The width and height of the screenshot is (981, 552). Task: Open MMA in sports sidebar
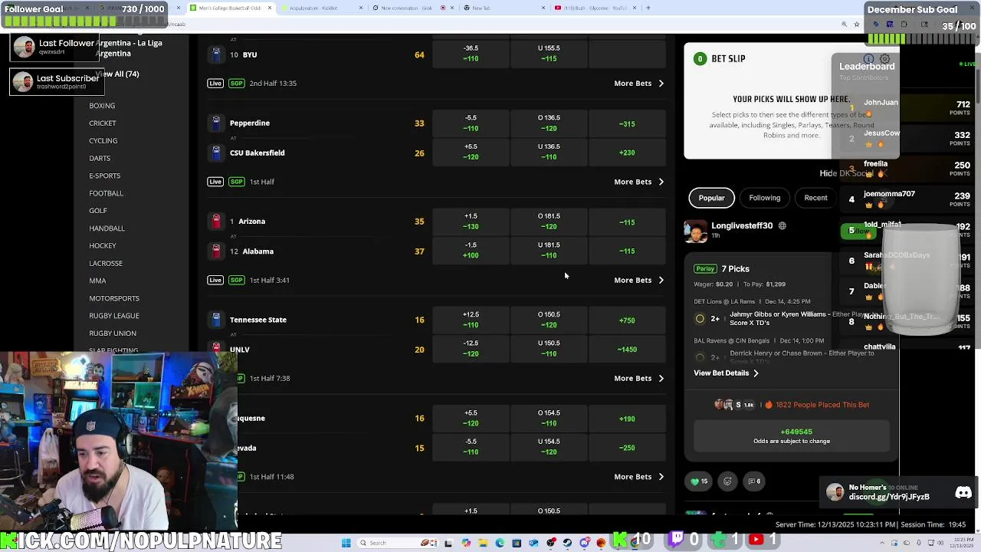click(97, 281)
